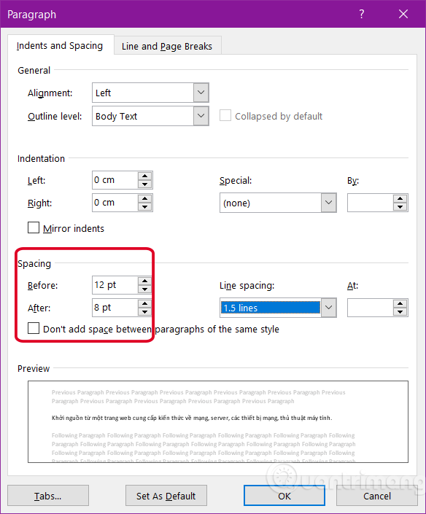Click the After spacing input field
The image size is (426, 514).
[x=115, y=308]
